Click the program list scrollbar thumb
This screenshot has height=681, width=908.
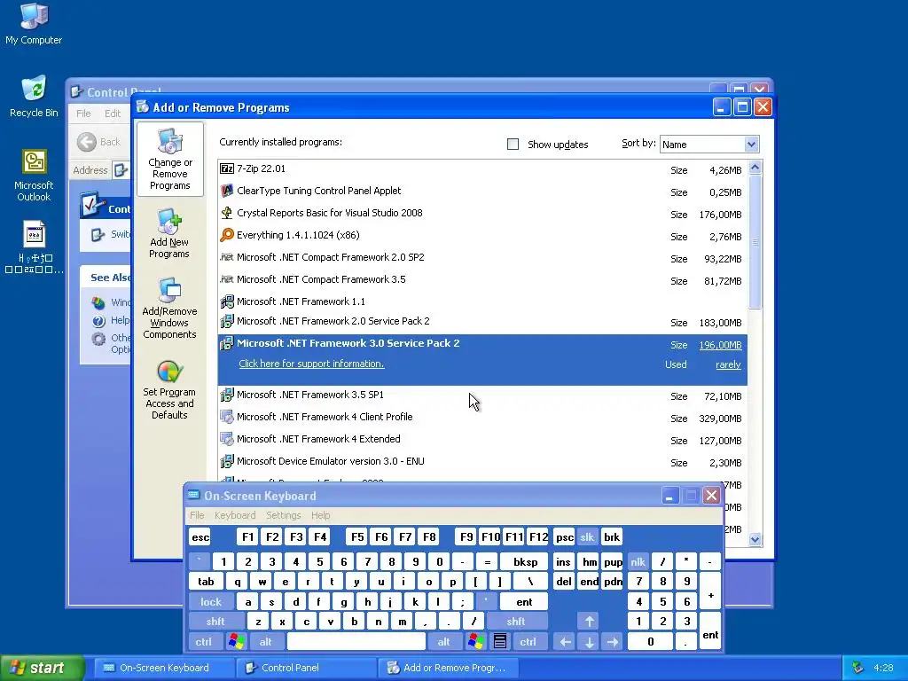click(755, 241)
